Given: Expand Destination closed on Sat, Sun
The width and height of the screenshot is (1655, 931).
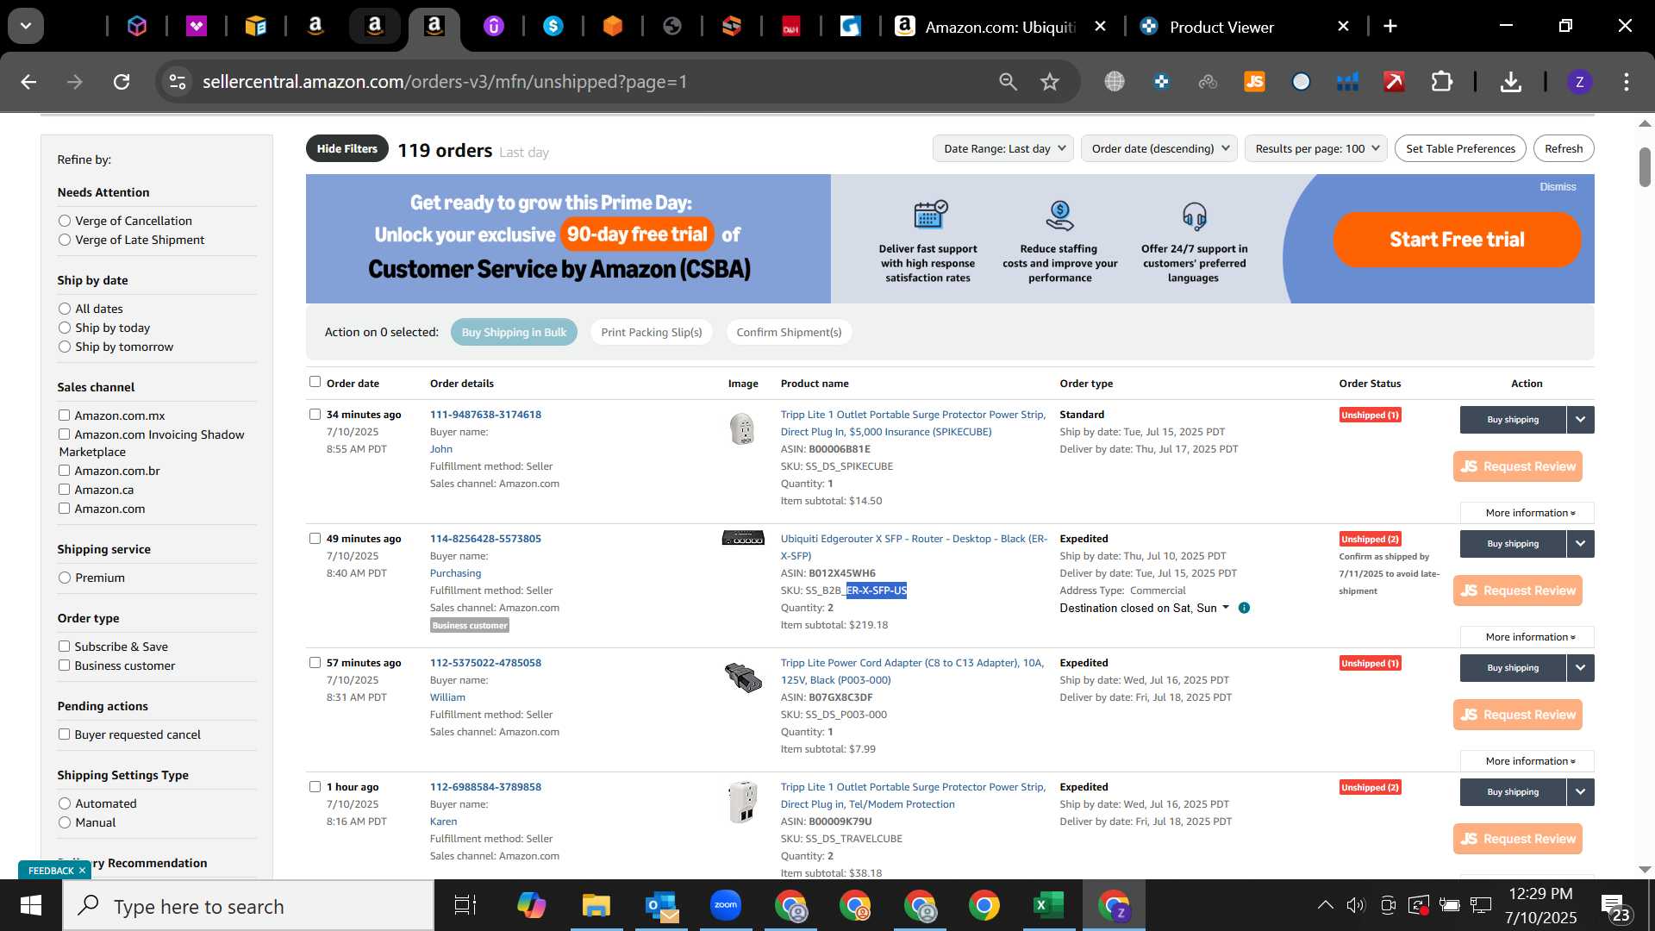Looking at the screenshot, I should tap(1144, 608).
